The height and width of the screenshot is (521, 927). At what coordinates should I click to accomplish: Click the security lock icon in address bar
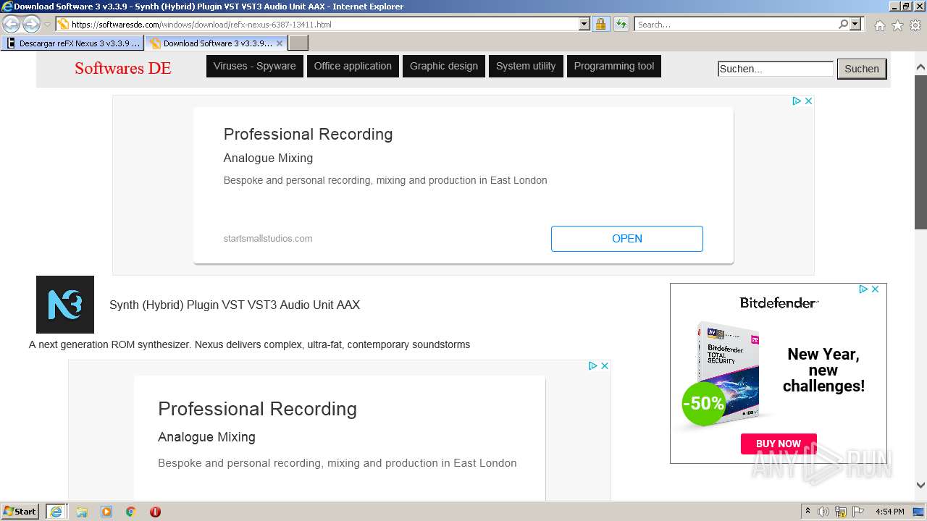click(600, 24)
